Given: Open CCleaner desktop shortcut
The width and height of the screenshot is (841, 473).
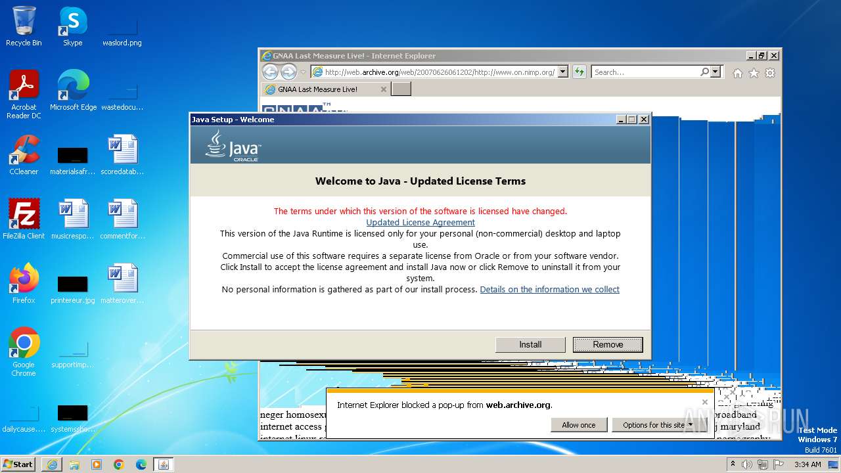Looking at the screenshot, I should (24, 155).
